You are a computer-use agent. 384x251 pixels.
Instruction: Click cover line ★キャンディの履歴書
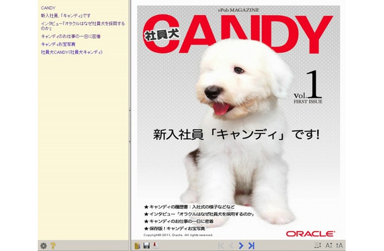[189, 207]
